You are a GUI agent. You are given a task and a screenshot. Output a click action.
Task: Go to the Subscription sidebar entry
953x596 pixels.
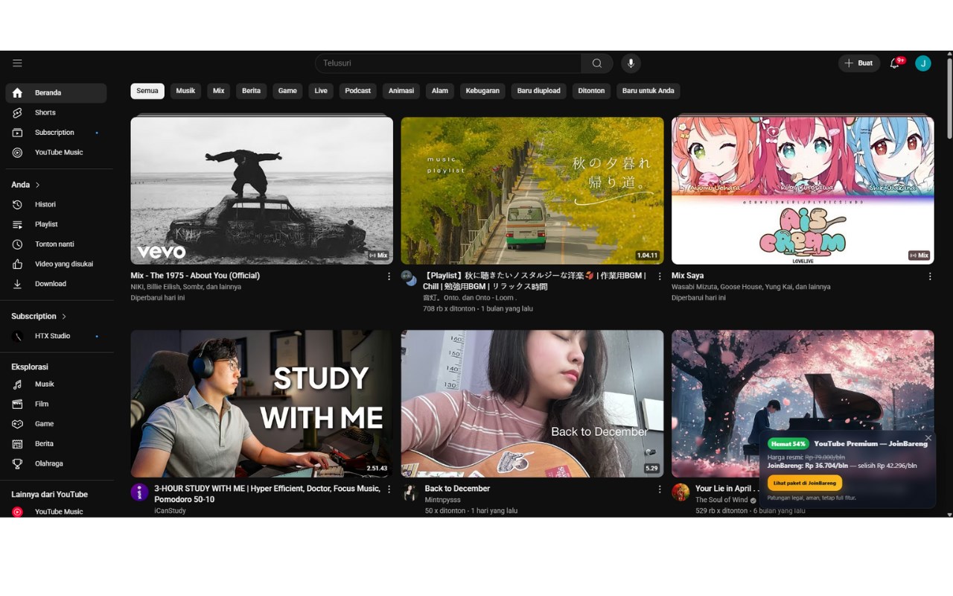pyautogui.click(x=56, y=133)
